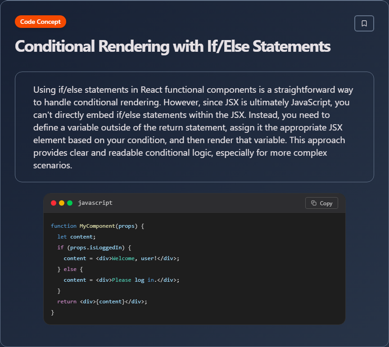
Task: Click the red window dot on the code block
Action: click(x=54, y=203)
